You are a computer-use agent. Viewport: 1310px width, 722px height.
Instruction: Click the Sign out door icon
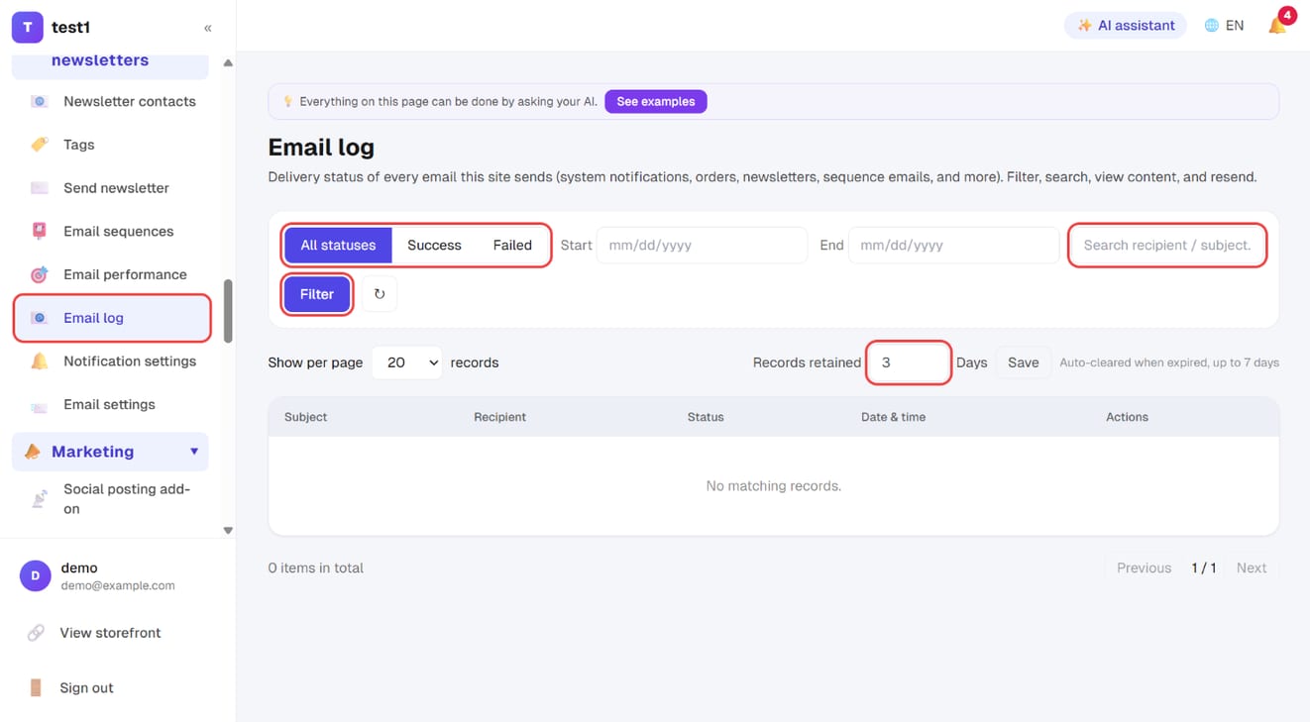[36, 687]
